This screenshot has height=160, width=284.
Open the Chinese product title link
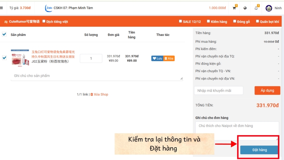[x=53, y=54]
